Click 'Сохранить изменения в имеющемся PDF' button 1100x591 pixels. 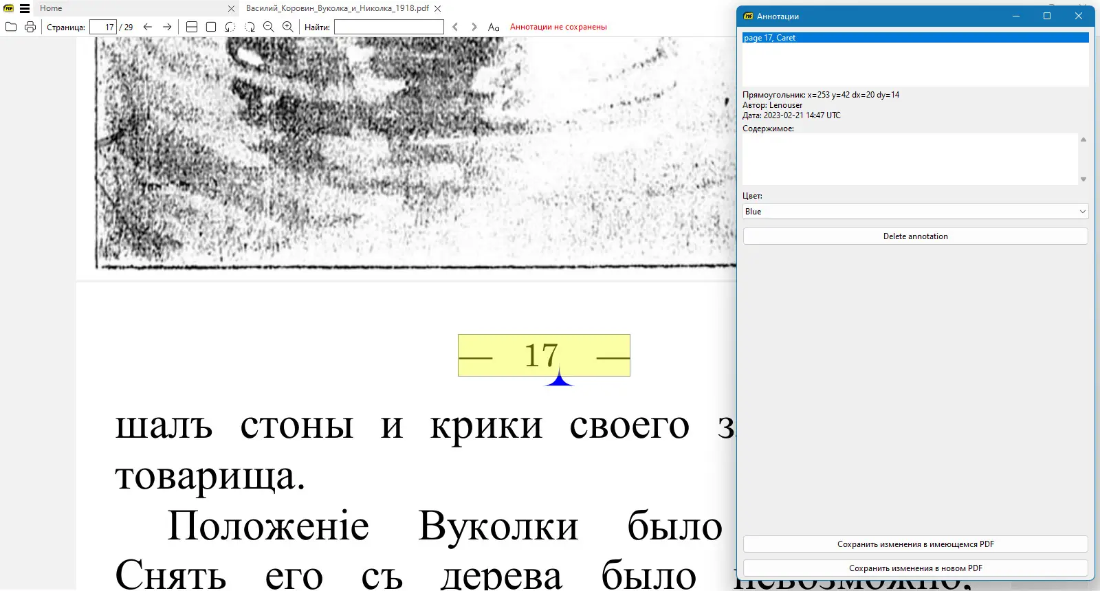(x=915, y=544)
